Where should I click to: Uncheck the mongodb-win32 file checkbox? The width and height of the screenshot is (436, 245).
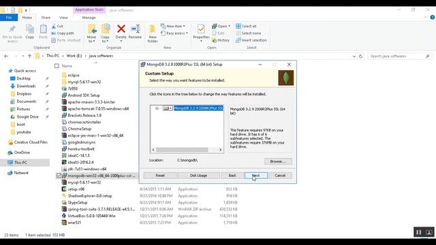(59, 176)
